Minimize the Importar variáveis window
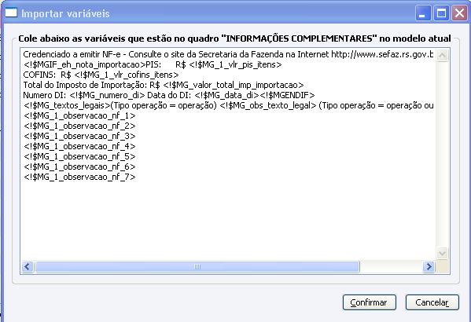The width and height of the screenshot is (471, 322). pos(423,13)
